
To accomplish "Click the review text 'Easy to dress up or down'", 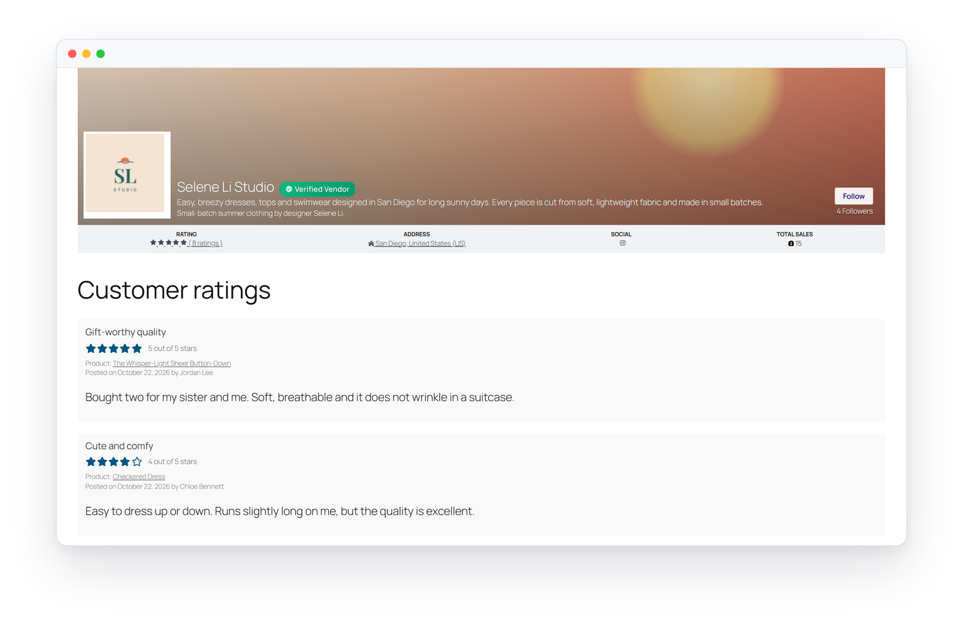I will click(280, 511).
